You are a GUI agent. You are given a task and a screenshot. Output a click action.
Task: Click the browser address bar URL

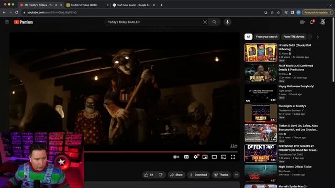52,13
